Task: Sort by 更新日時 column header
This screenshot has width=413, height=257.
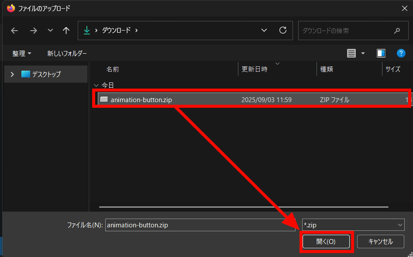Action: tap(255, 69)
